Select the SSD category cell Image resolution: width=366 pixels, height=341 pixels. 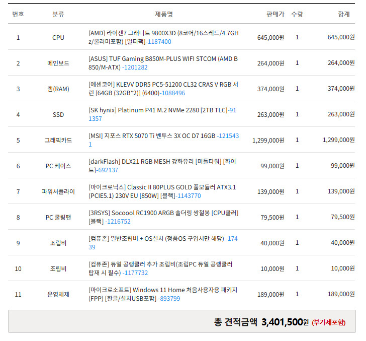click(x=58, y=115)
